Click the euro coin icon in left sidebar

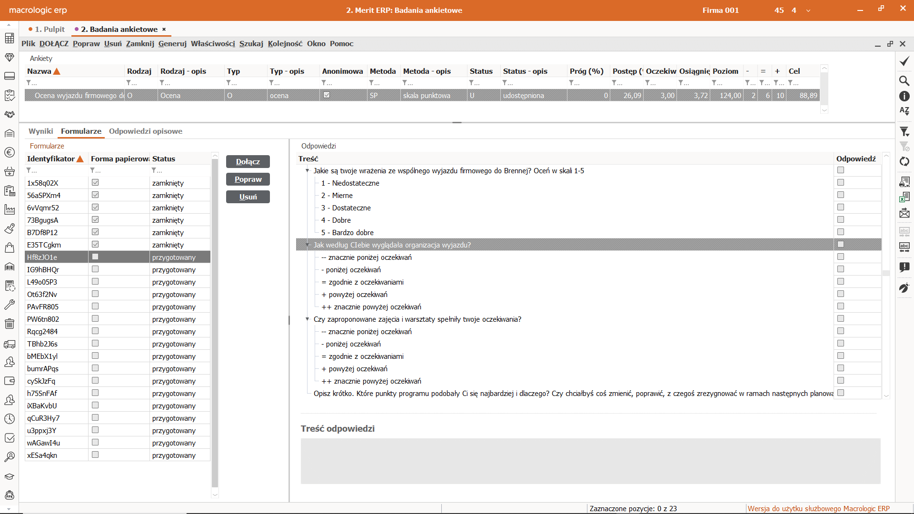(x=9, y=152)
